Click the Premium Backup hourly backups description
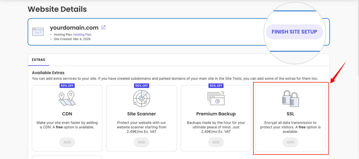359x159 pixels. point(216,127)
